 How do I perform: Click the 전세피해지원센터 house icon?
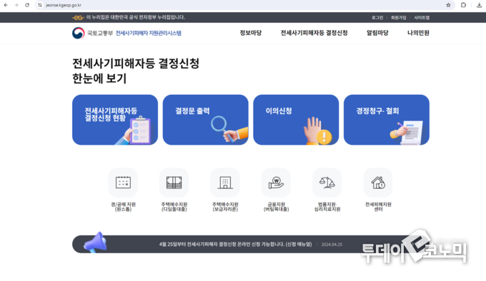click(378, 183)
